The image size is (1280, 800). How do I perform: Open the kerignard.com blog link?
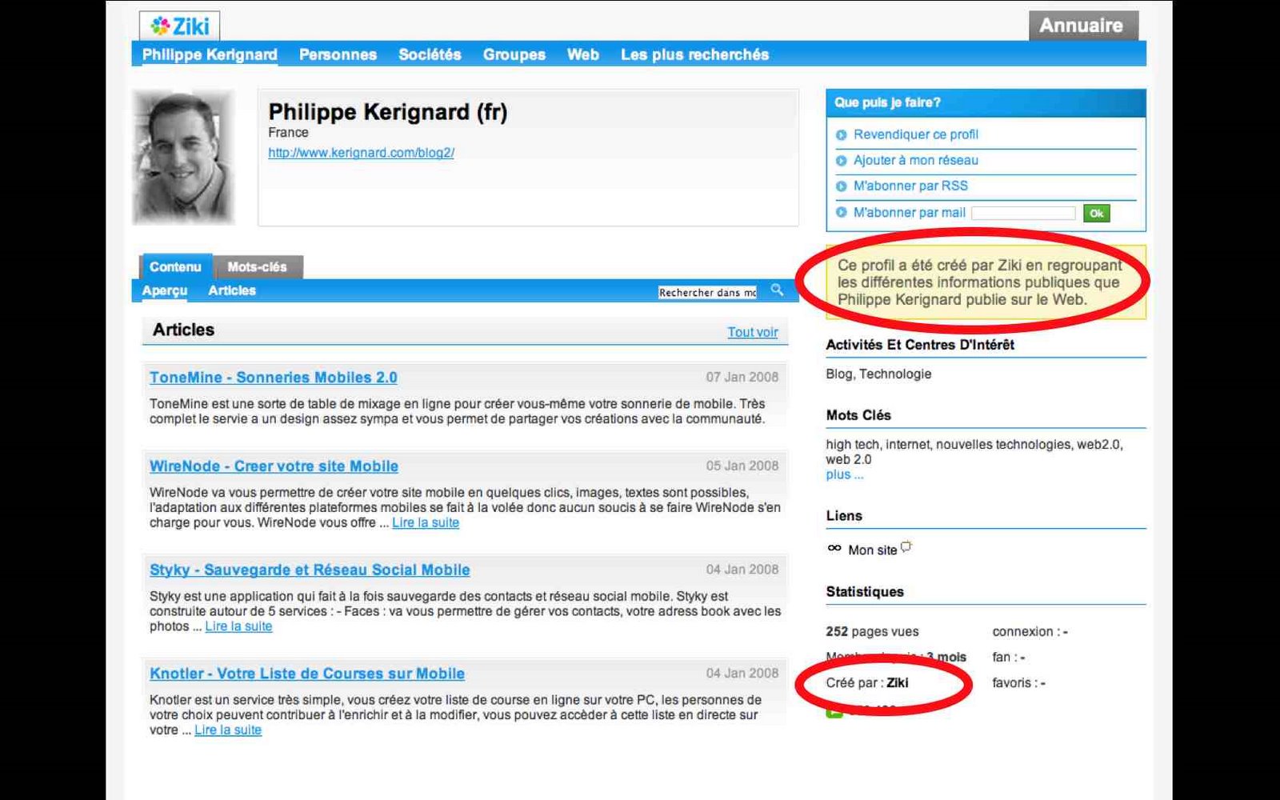(361, 153)
